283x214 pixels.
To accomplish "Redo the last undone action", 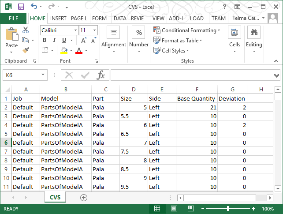I will click(52, 7).
